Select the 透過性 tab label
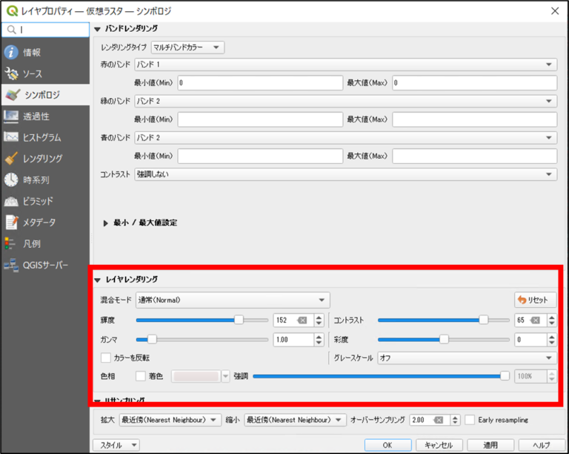This screenshot has height=454, width=569. tap(36, 116)
